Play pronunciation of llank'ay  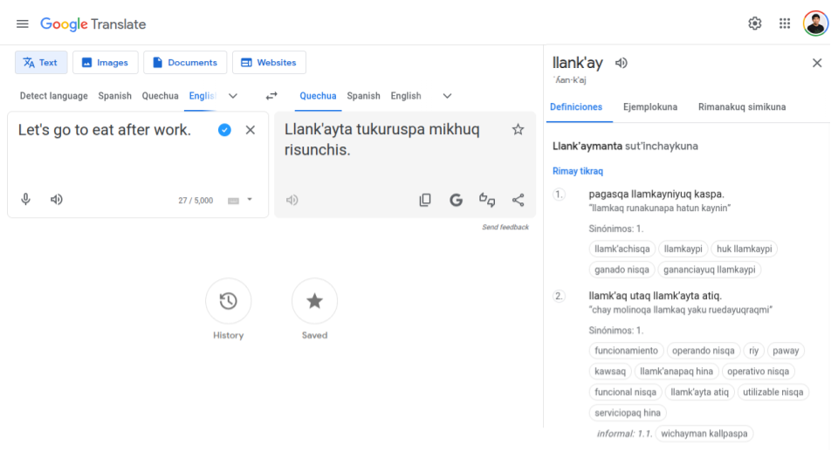(x=622, y=63)
